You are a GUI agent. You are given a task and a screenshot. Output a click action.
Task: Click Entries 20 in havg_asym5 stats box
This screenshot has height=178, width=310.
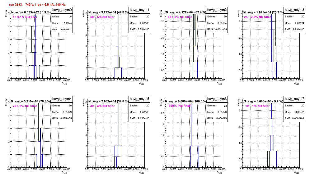tap(139, 106)
